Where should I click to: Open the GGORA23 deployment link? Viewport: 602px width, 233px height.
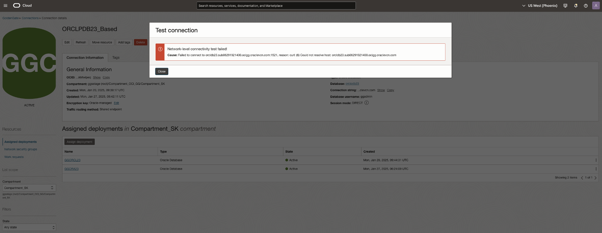pyautogui.click(x=71, y=169)
